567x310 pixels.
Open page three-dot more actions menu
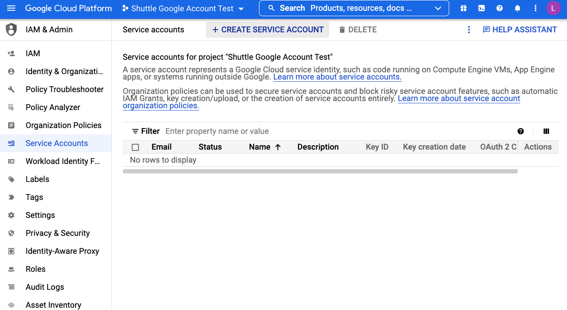pyautogui.click(x=469, y=30)
